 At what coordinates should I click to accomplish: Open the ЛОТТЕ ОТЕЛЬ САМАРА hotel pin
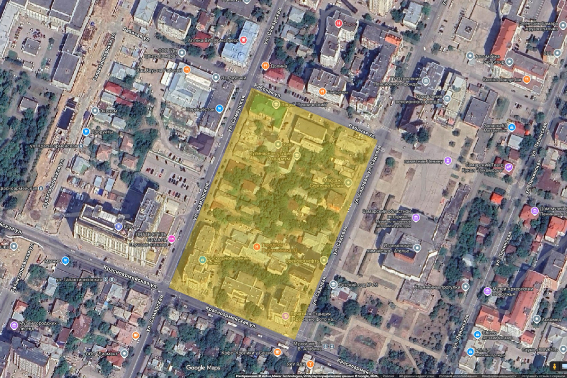pos(172,239)
